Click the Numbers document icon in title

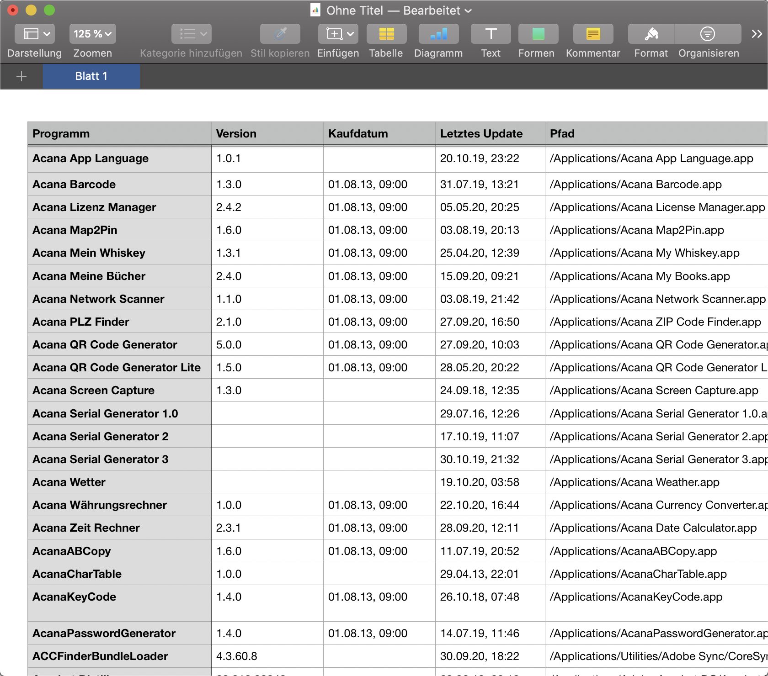(x=315, y=10)
